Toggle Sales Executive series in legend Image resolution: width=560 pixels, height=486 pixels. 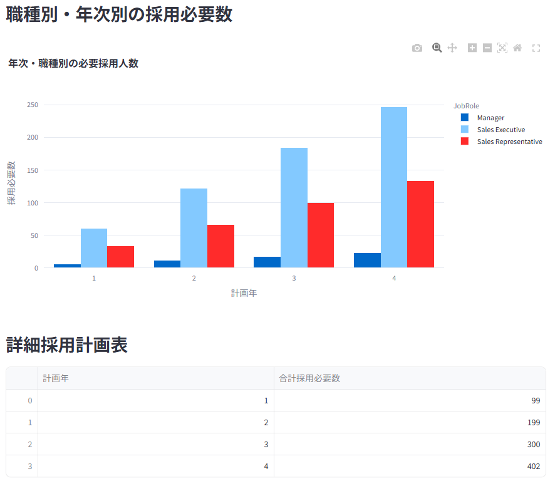point(500,130)
